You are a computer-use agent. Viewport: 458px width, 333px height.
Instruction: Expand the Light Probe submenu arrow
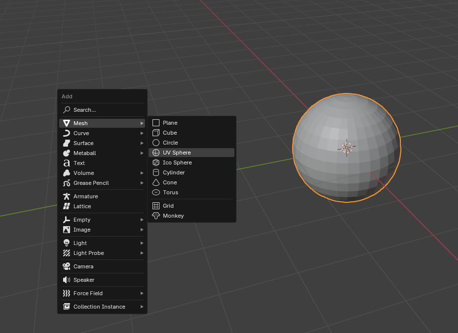click(x=142, y=253)
